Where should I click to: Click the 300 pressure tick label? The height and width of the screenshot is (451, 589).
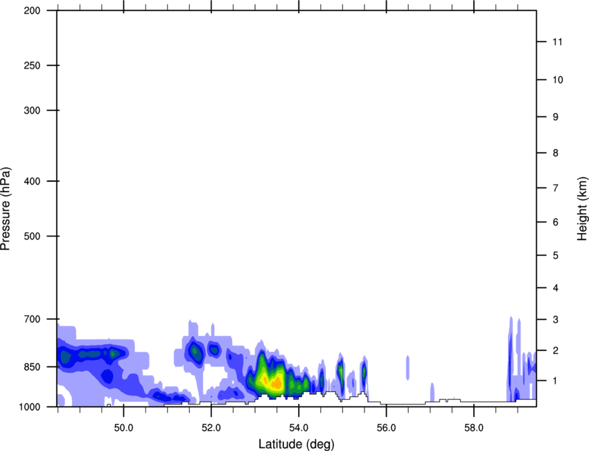point(32,110)
